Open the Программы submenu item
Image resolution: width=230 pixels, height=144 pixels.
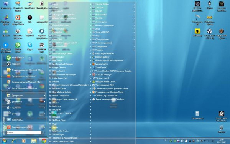pyautogui.click(x=26, y=96)
